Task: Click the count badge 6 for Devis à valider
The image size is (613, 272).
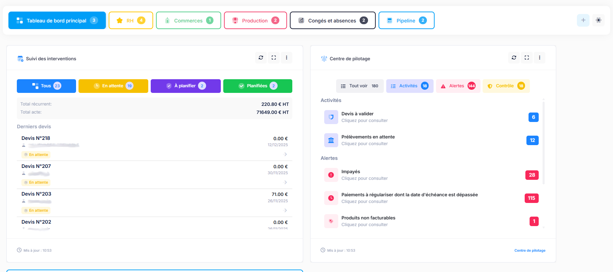Action: pos(533,117)
